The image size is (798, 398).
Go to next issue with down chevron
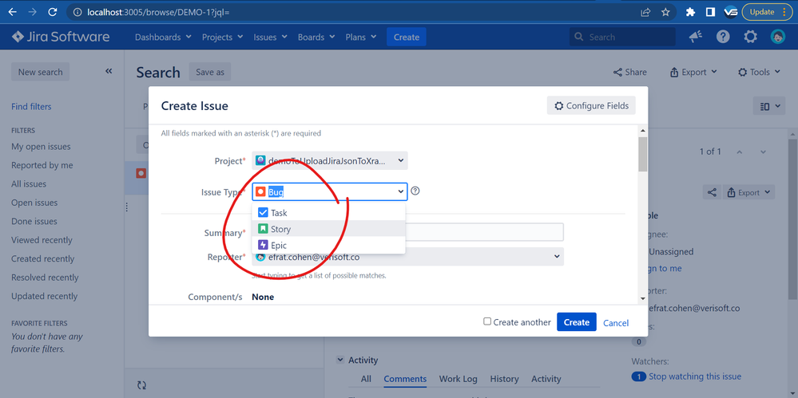[x=763, y=152]
